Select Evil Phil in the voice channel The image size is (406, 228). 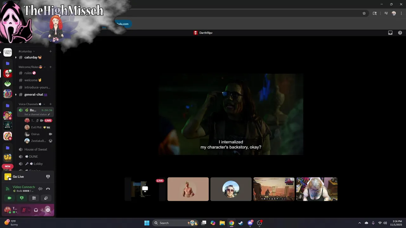pyautogui.click(x=38, y=127)
